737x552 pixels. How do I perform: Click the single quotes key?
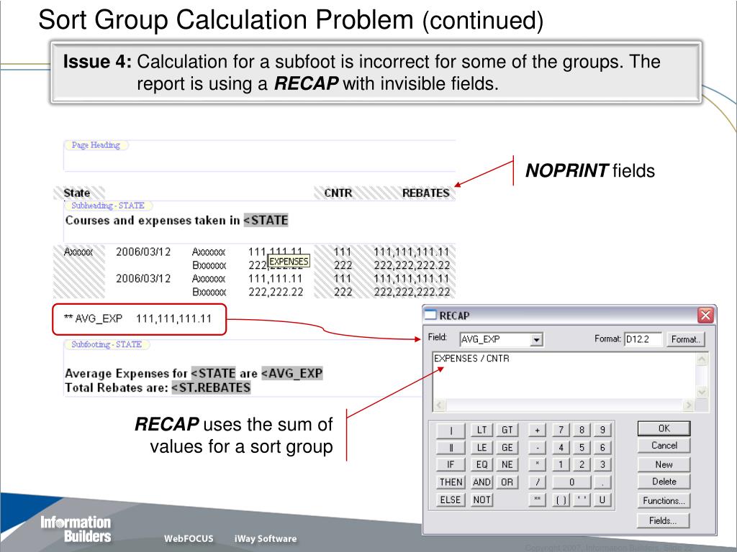[x=582, y=500]
